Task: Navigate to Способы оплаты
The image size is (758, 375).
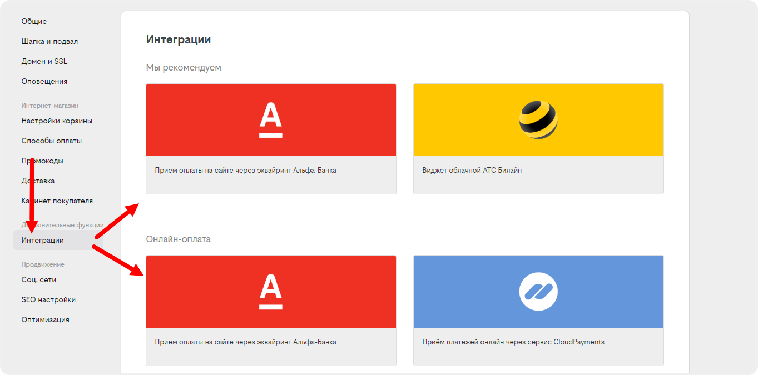Action: (x=52, y=141)
